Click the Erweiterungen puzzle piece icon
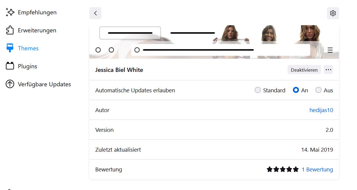The height and width of the screenshot is (190, 357). pyautogui.click(x=10, y=30)
